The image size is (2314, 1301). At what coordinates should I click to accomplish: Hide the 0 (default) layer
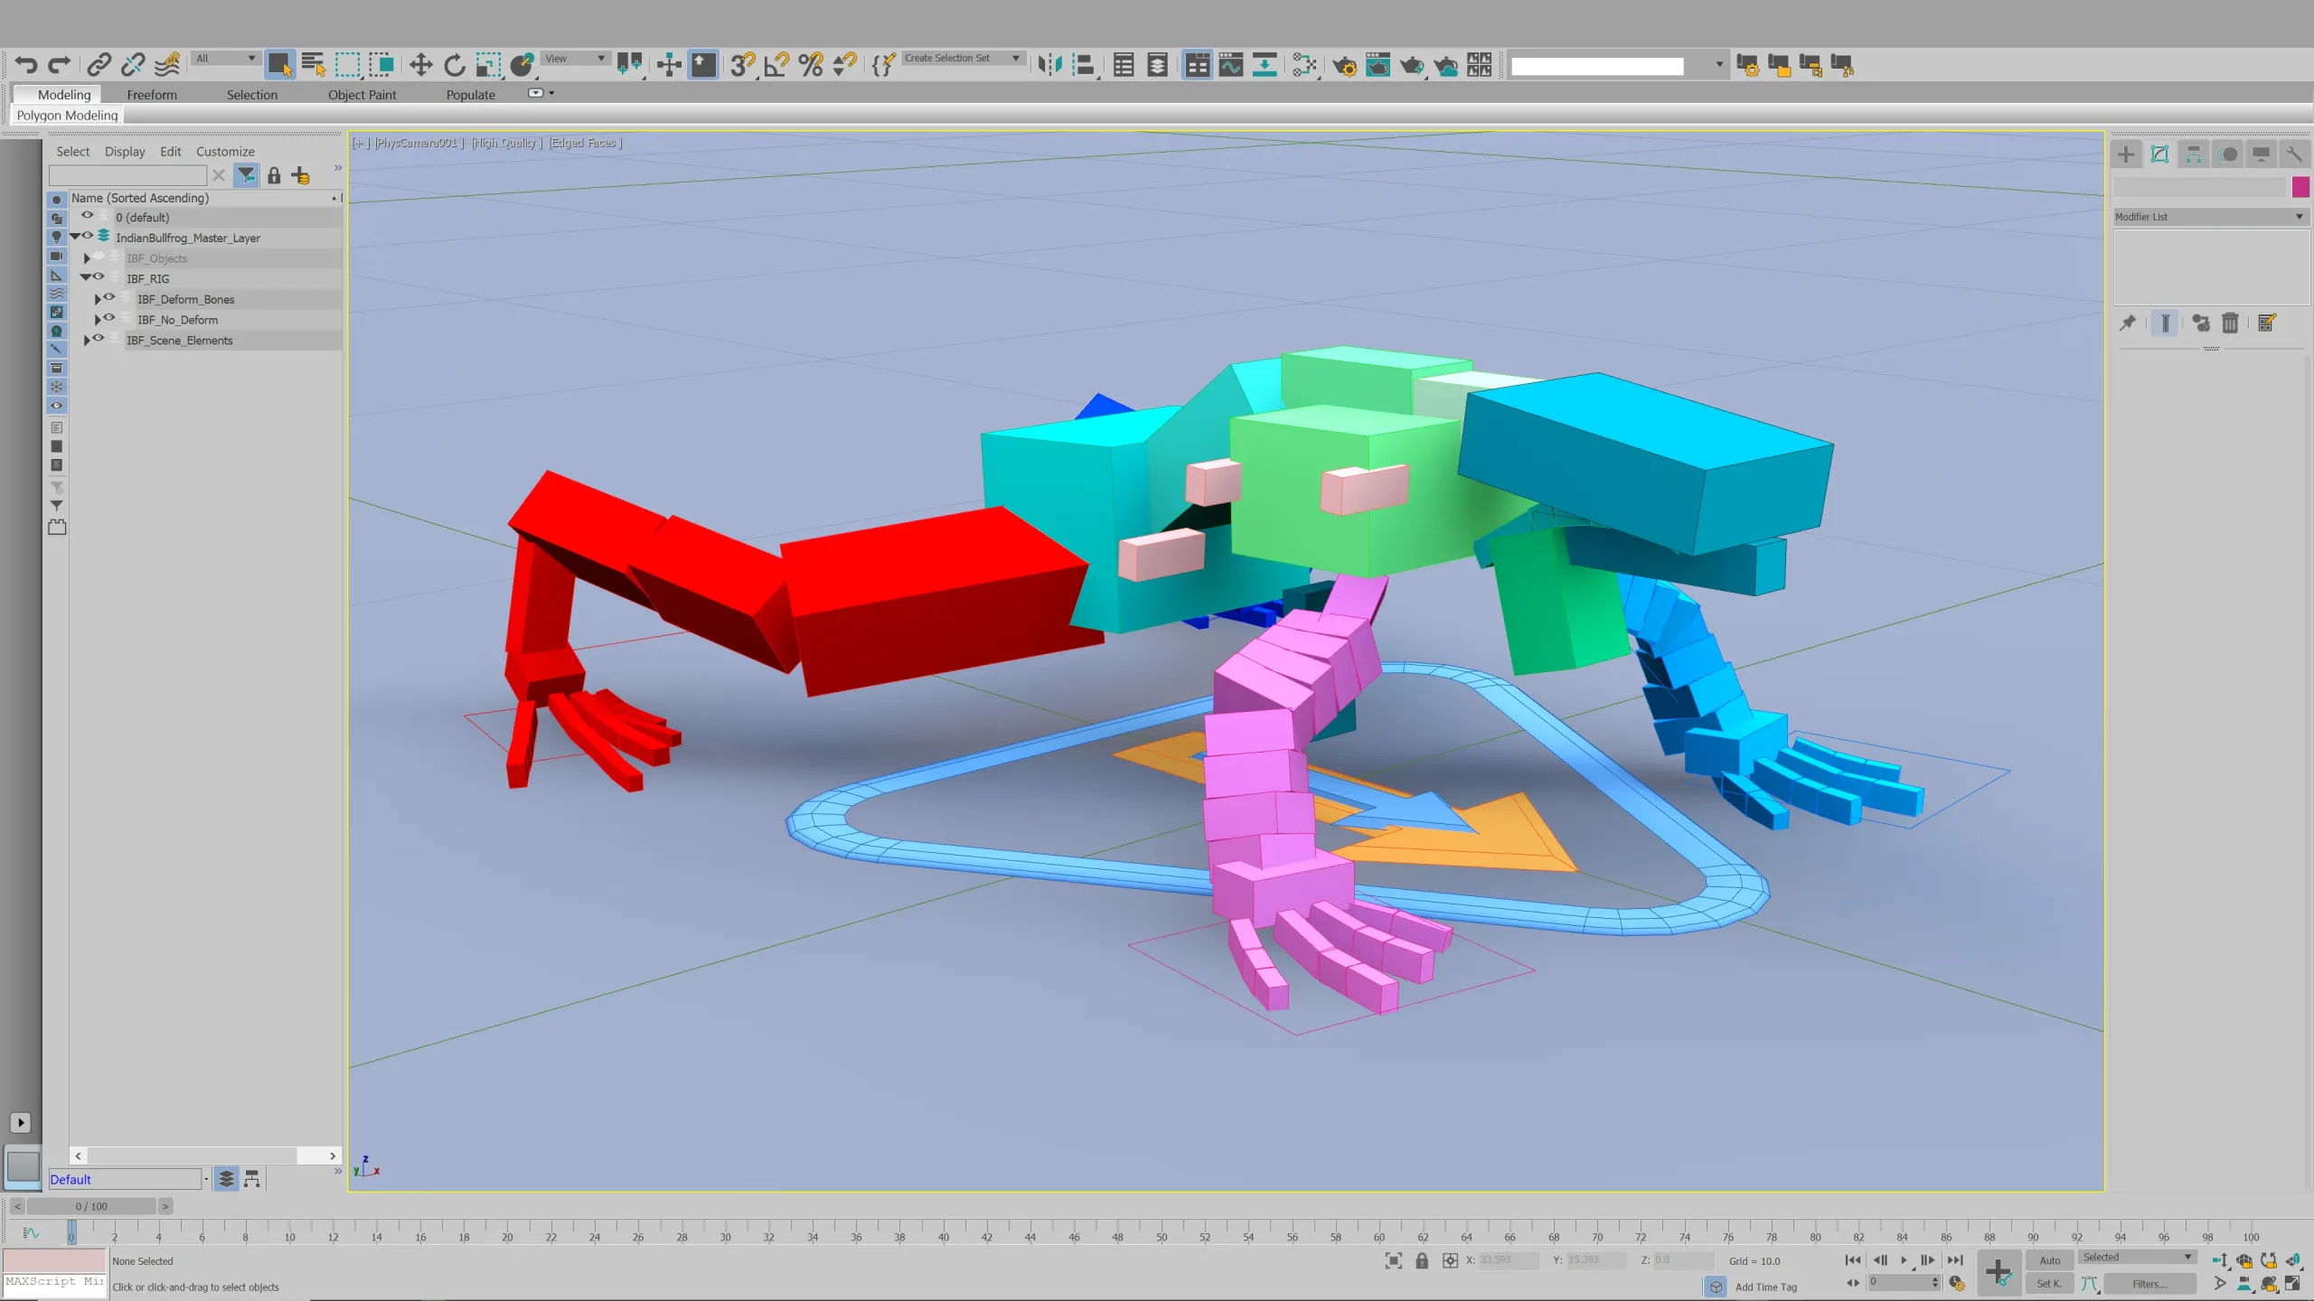click(88, 216)
